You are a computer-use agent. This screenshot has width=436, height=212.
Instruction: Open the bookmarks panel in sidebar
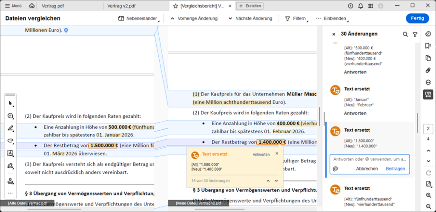[x=428, y=46]
